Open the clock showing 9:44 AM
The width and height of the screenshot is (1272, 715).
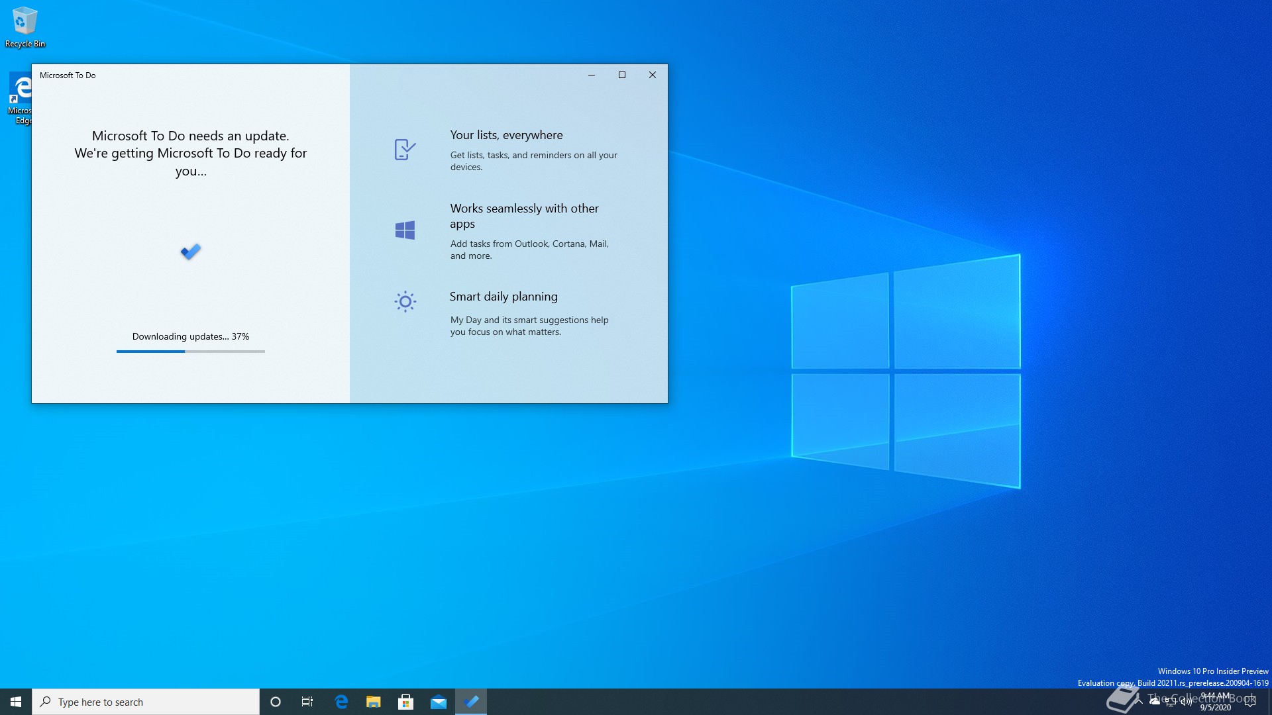point(1216,702)
